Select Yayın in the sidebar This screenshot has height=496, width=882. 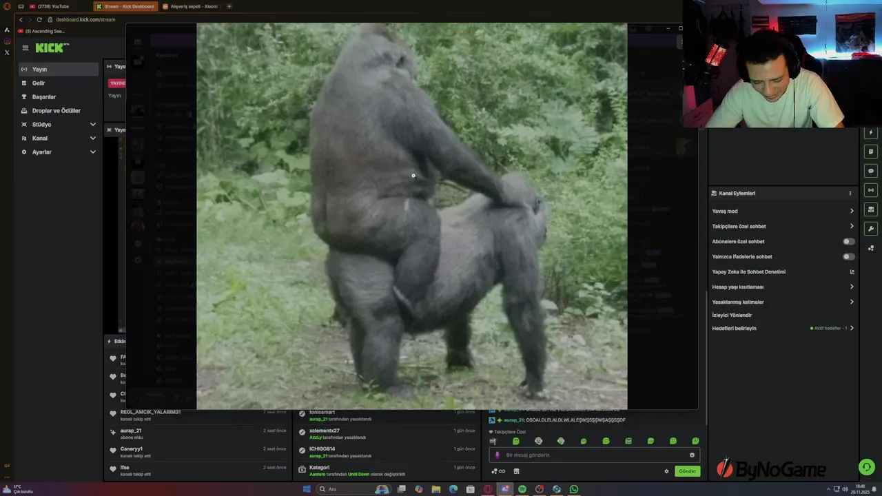59,70
